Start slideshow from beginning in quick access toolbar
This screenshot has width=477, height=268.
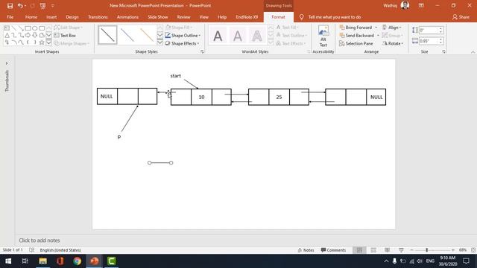point(42,6)
